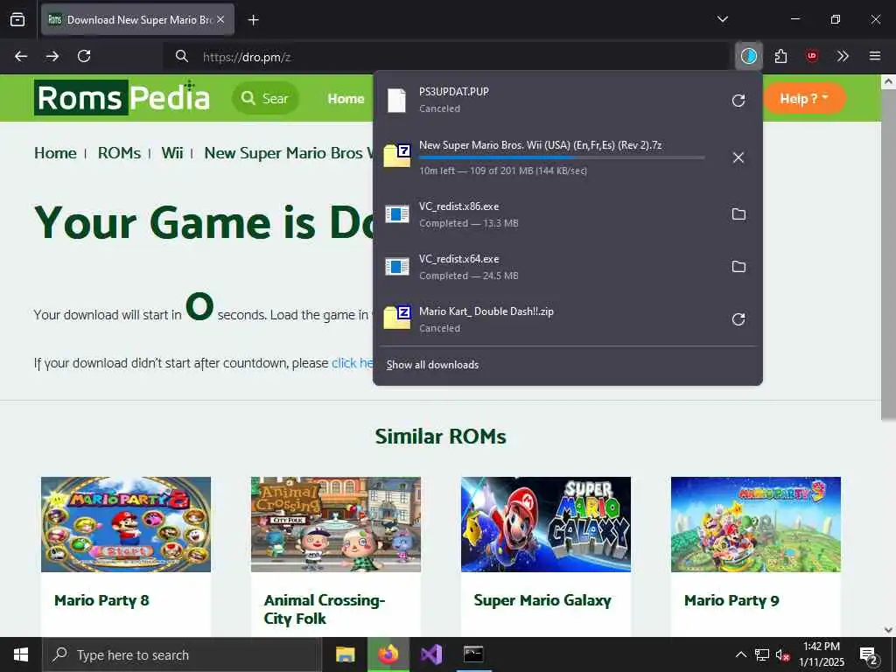The width and height of the screenshot is (896, 672).
Task: Open the list all tabs chevron
Action: pos(722,19)
